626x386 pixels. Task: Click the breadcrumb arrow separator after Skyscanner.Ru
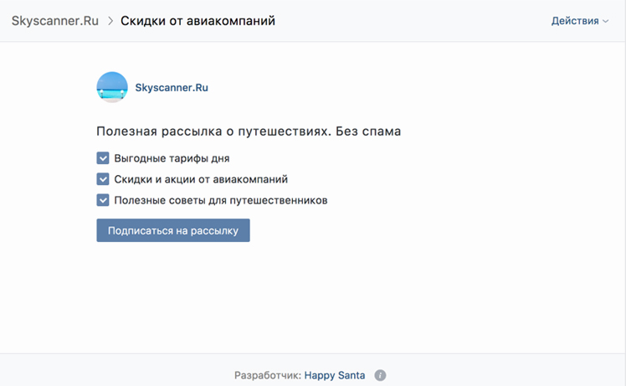(110, 21)
